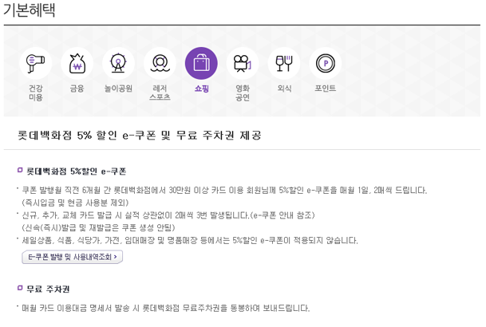Viewport: 486px width, 327px height.
Task: Select the 포인트 tab label
Action: pos(326,89)
